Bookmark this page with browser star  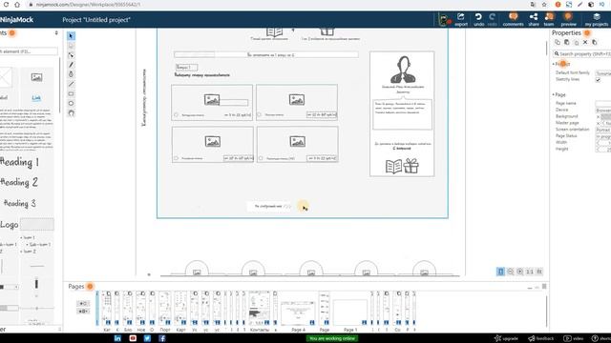[544, 5]
